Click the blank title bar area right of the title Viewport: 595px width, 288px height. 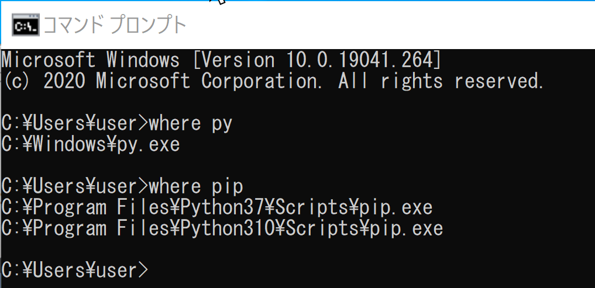[391, 25]
